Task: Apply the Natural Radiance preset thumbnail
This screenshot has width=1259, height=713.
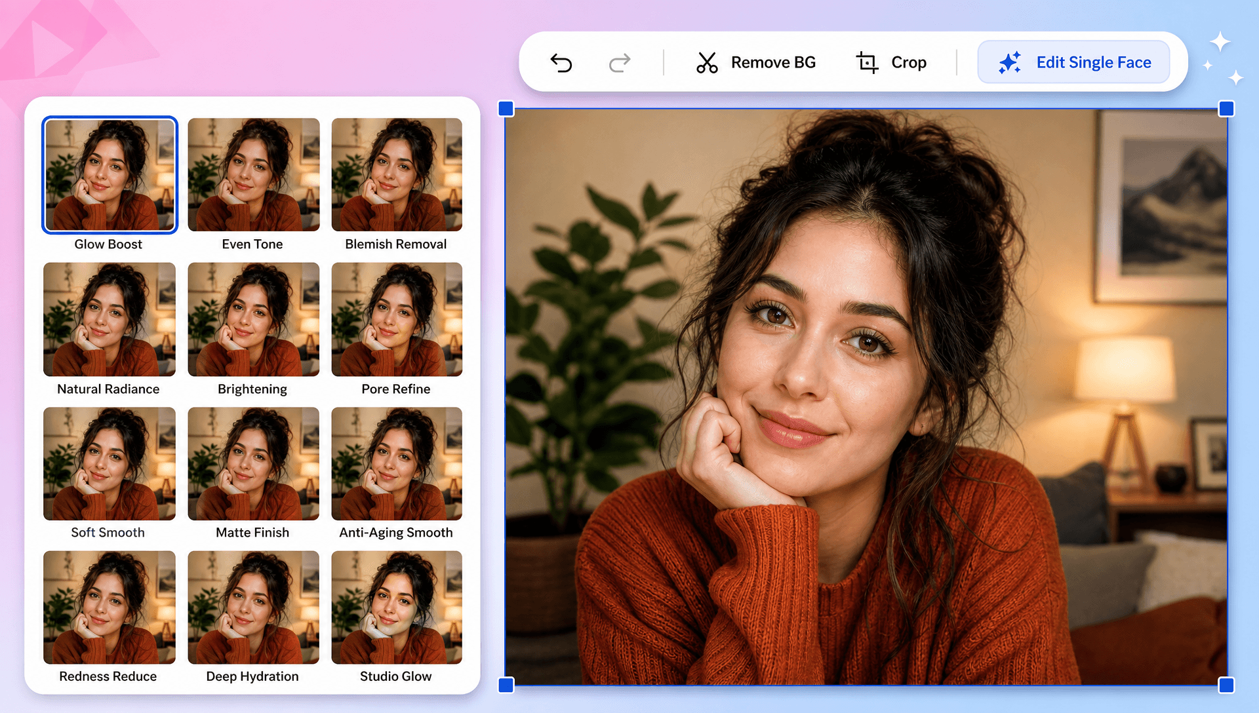Action: click(x=110, y=320)
